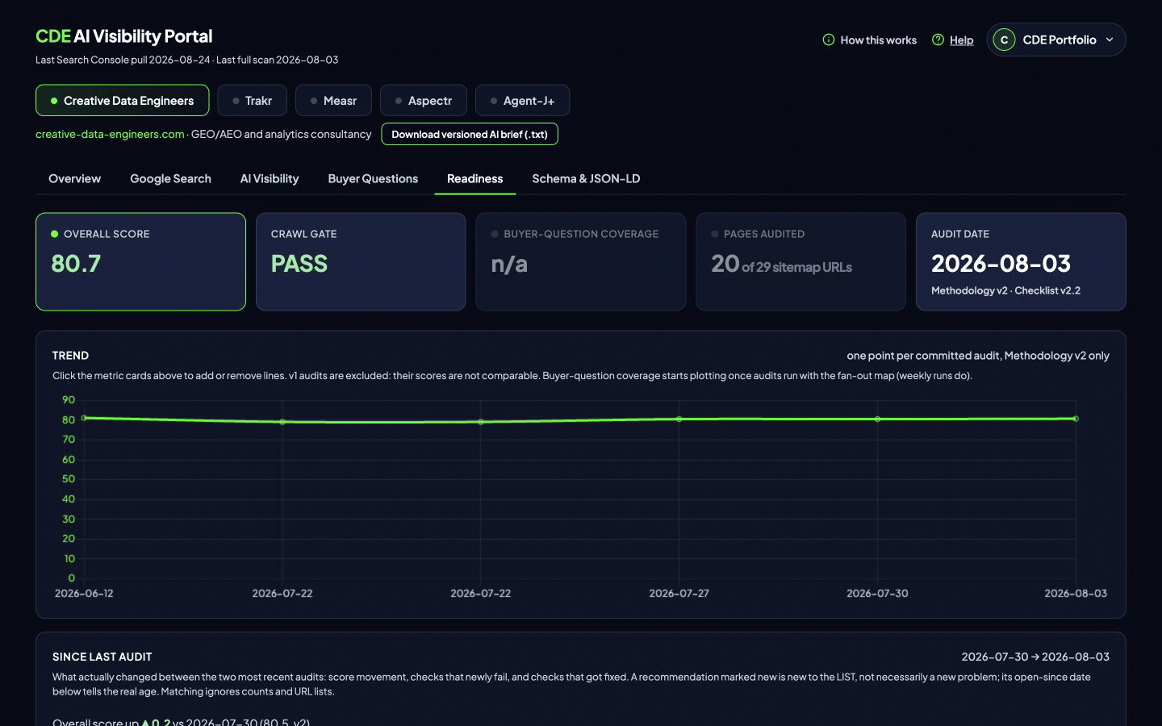Screen dimensions: 1162x726
Task: Click the question-mark icon beside Help
Action: (x=938, y=40)
